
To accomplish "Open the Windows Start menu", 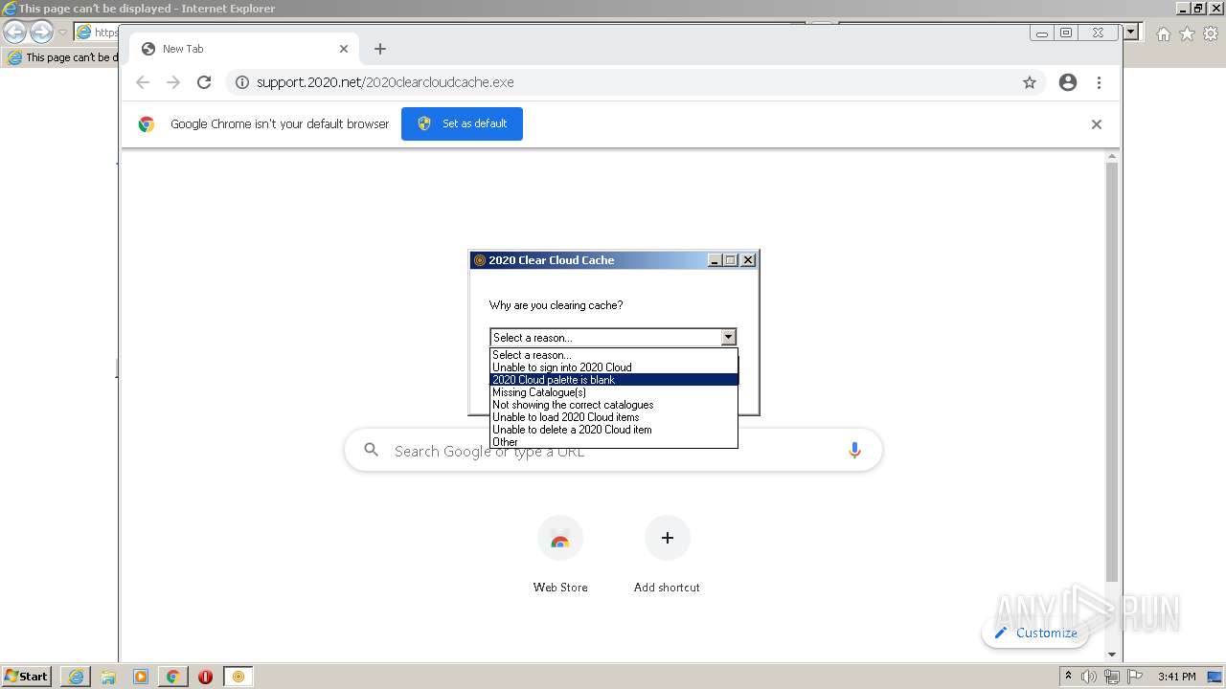I will point(26,676).
